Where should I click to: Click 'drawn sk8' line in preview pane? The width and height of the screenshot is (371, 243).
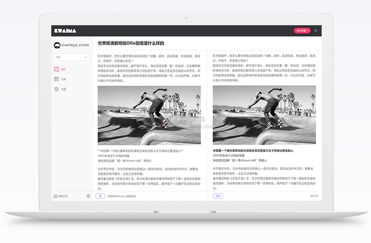coord(240,160)
